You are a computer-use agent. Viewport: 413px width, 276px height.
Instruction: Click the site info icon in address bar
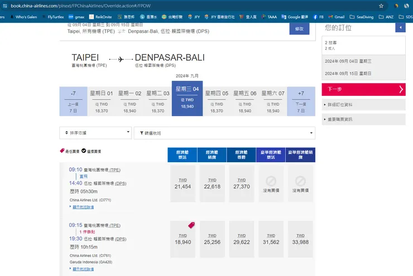[x=5, y=6]
